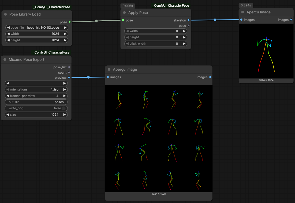Click the midpoint dot on the pose link wire
This screenshot has height=203, width=295.
96,21
